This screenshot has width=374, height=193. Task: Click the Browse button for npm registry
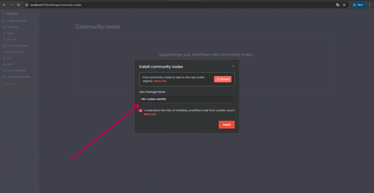(222, 79)
